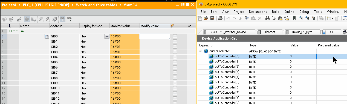Screen dimensions: 347x104
Task: Open Display format dropdown for %IB0 row
Action: click(x=107, y=36)
